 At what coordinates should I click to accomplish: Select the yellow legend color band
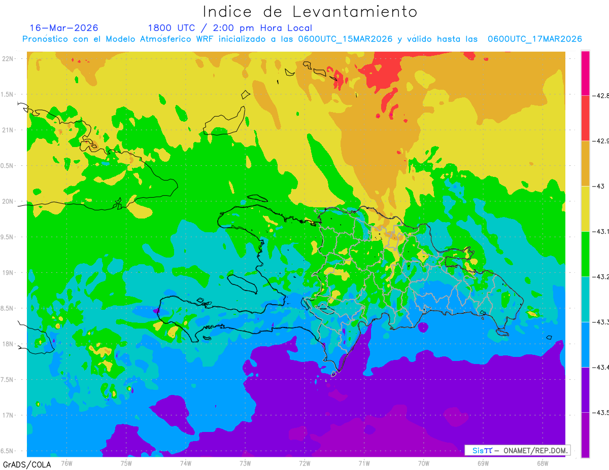coord(585,208)
